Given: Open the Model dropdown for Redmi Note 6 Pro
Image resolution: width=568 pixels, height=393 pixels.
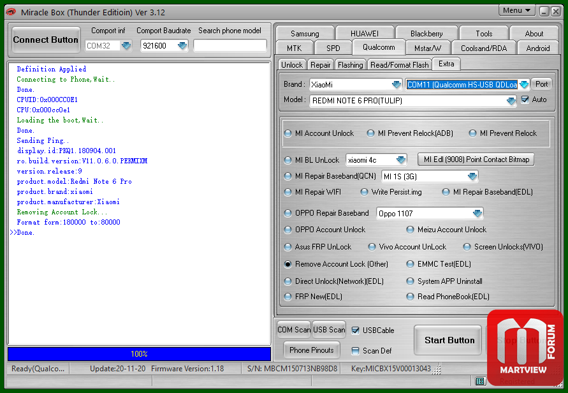Looking at the screenshot, I should (511, 101).
